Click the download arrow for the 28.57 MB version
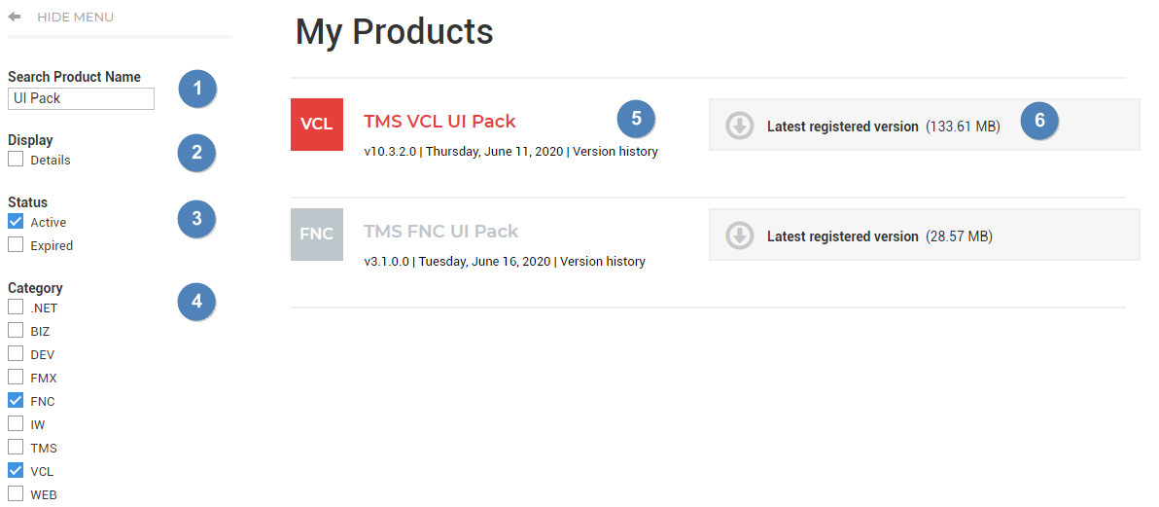Viewport: 1159px width, 507px height. (x=739, y=236)
